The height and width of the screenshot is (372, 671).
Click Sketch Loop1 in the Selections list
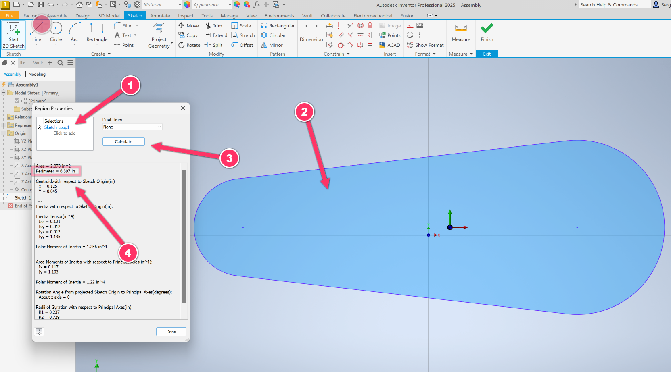[x=56, y=127]
